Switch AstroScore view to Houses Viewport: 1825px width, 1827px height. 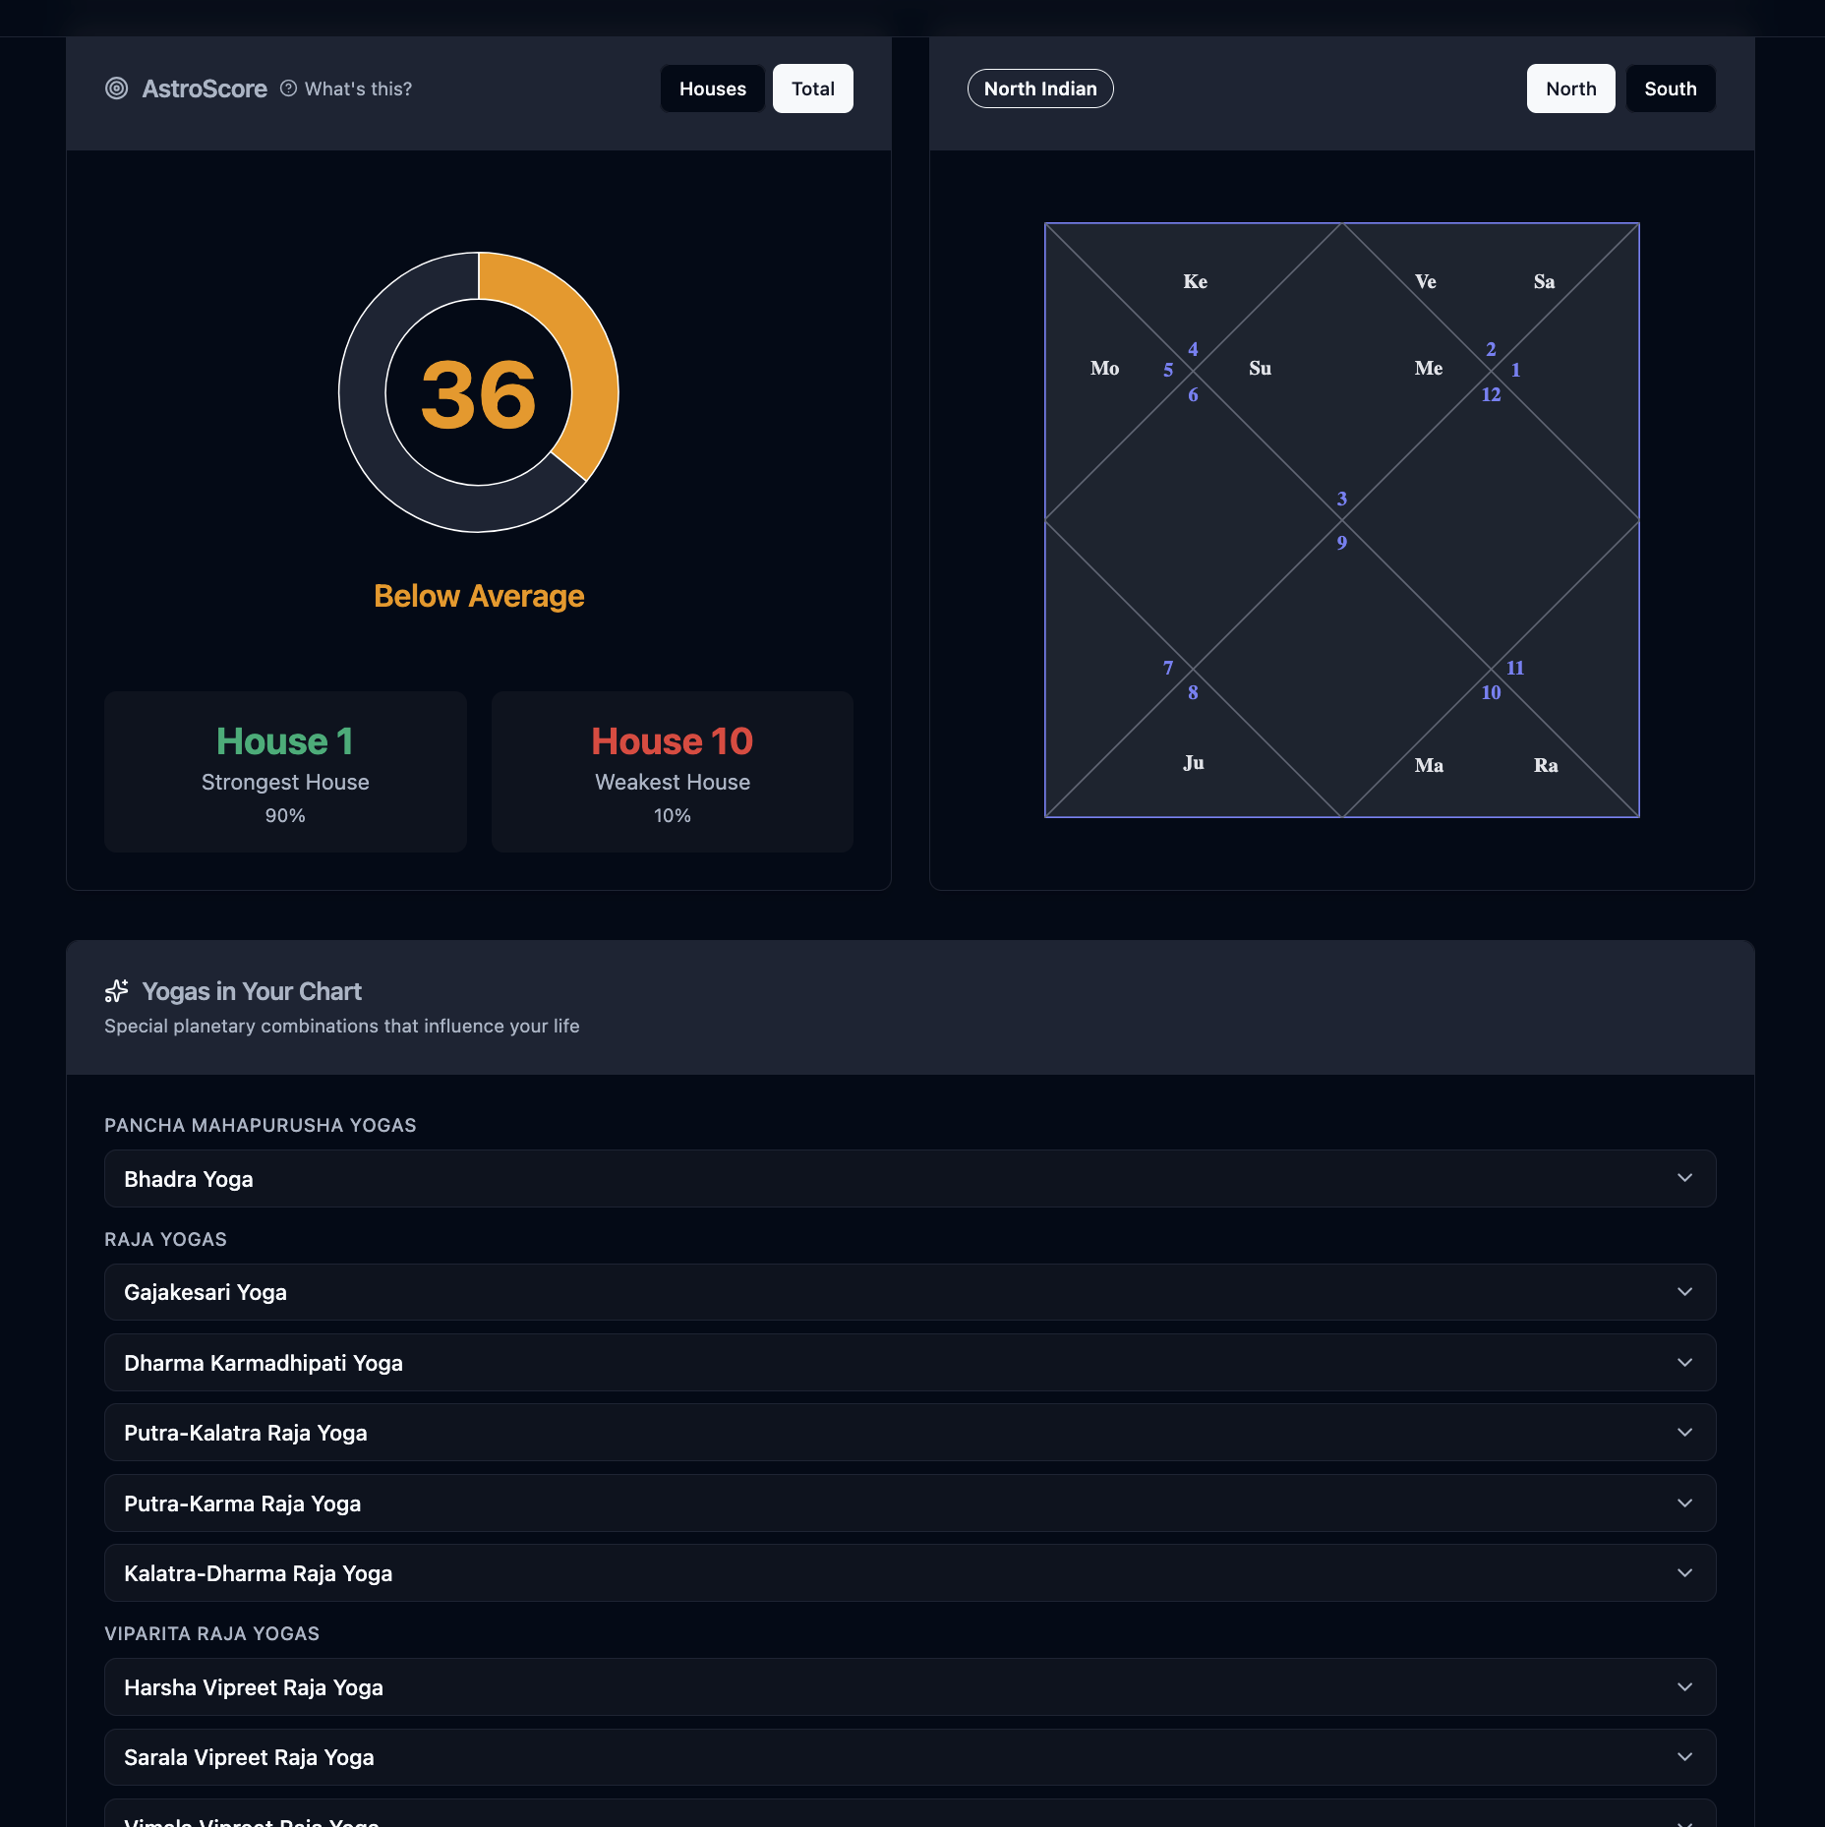click(x=713, y=88)
